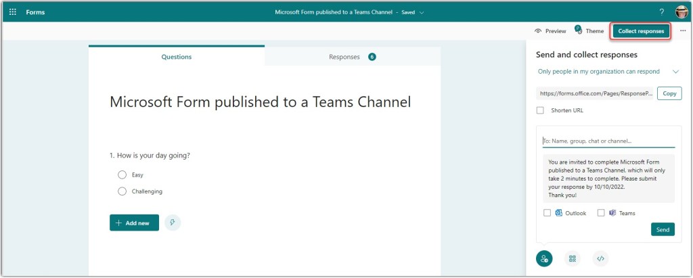
Task: Click the lightning quick suggestions icon
Action: (x=173, y=223)
